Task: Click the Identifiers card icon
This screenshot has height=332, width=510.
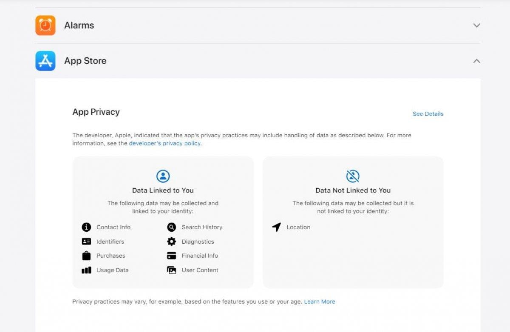Action: click(x=86, y=241)
